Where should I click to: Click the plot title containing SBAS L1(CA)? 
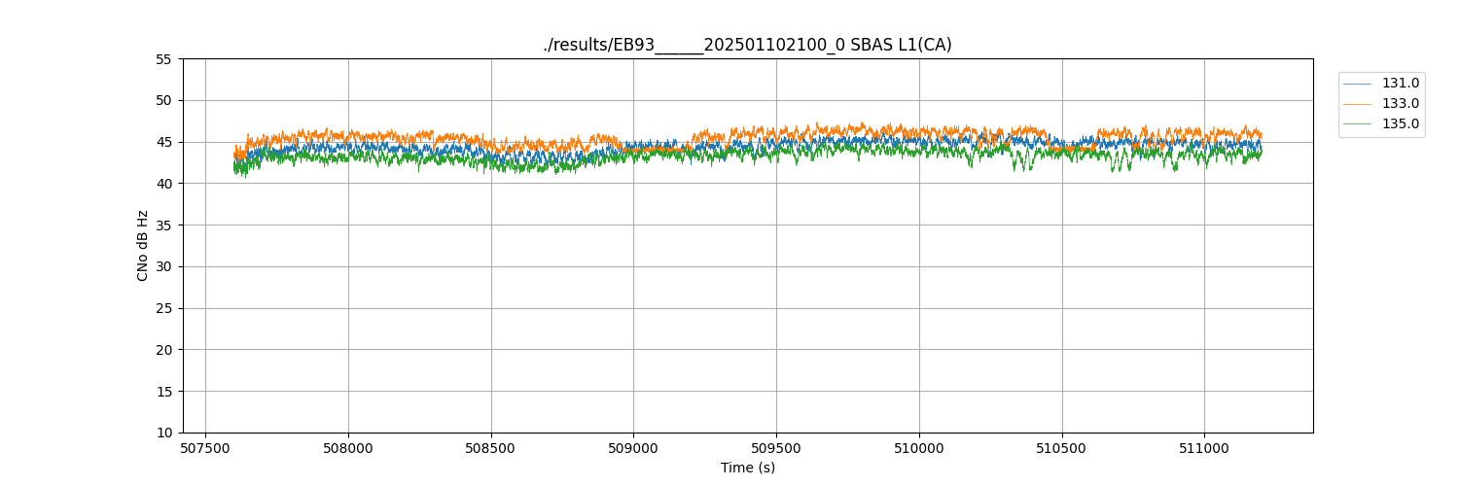(747, 45)
